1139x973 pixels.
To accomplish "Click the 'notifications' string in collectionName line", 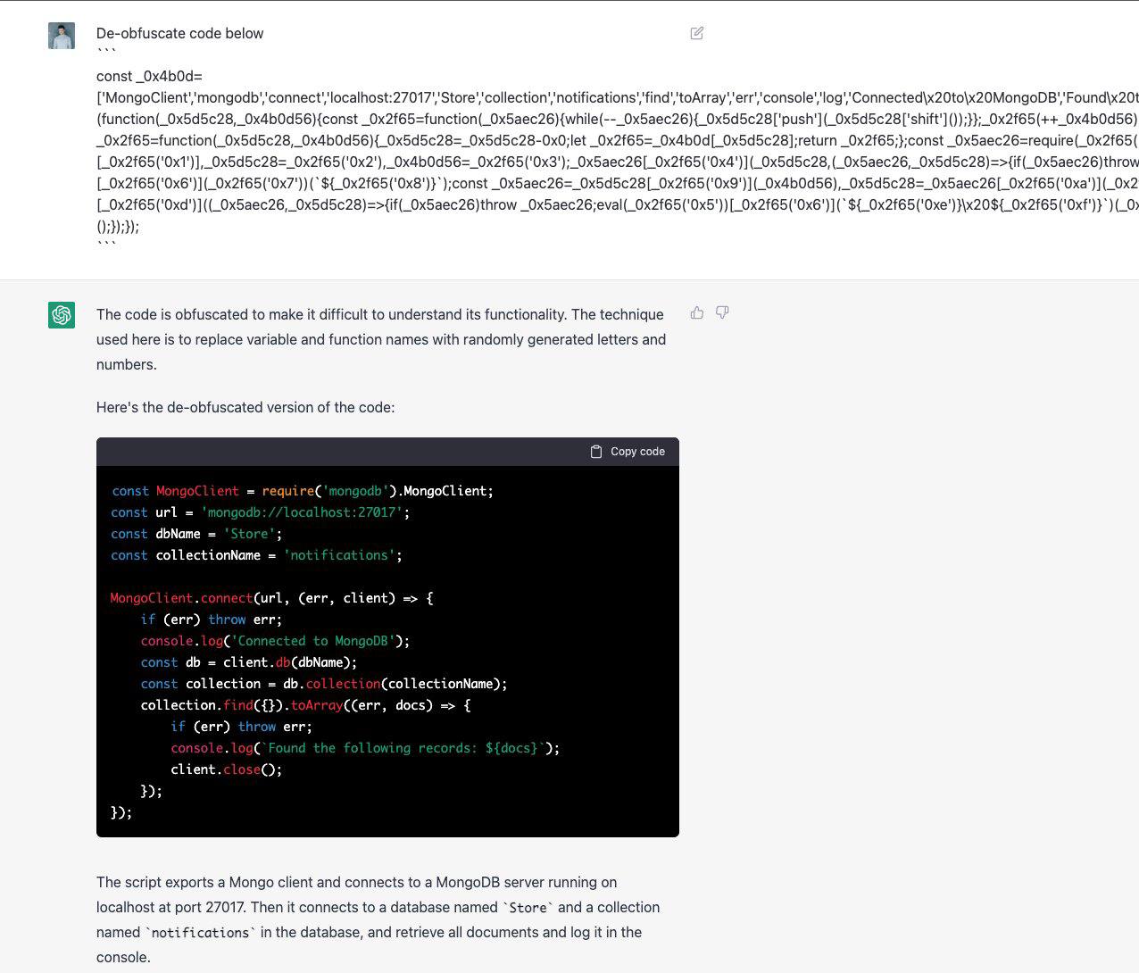I will coord(339,555).
